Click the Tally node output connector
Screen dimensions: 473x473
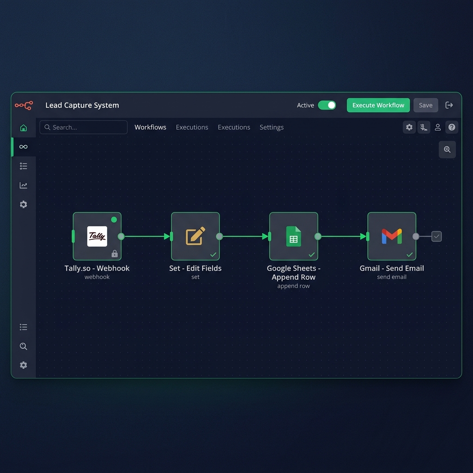click(x=121, y=236)
